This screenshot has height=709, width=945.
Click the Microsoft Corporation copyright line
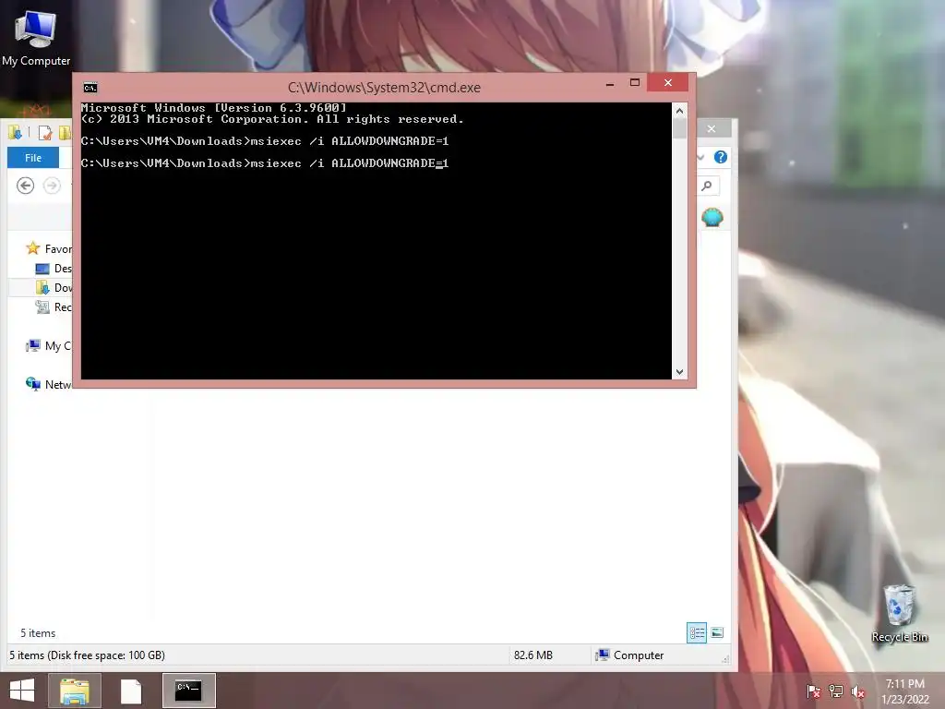pyautogui.click(x=272, y=119)
